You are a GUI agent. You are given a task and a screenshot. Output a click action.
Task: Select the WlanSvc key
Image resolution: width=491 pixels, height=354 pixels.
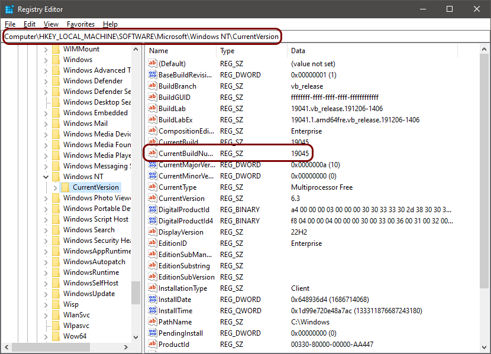[x=76, y=314]
